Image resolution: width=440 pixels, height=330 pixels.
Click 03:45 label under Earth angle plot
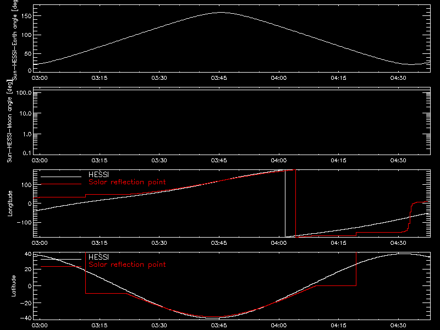[219, 78]
